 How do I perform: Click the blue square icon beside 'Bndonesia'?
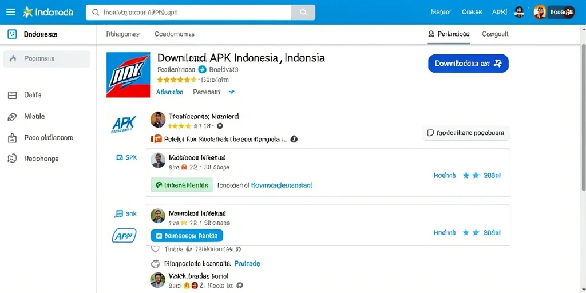[13, 34]
